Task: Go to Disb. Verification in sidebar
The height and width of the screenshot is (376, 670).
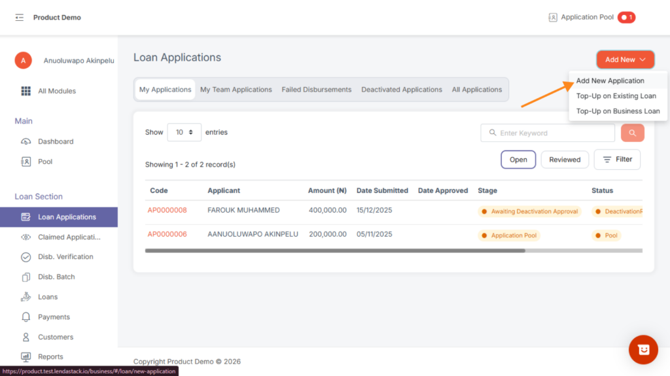Action: tap(65, 257)
